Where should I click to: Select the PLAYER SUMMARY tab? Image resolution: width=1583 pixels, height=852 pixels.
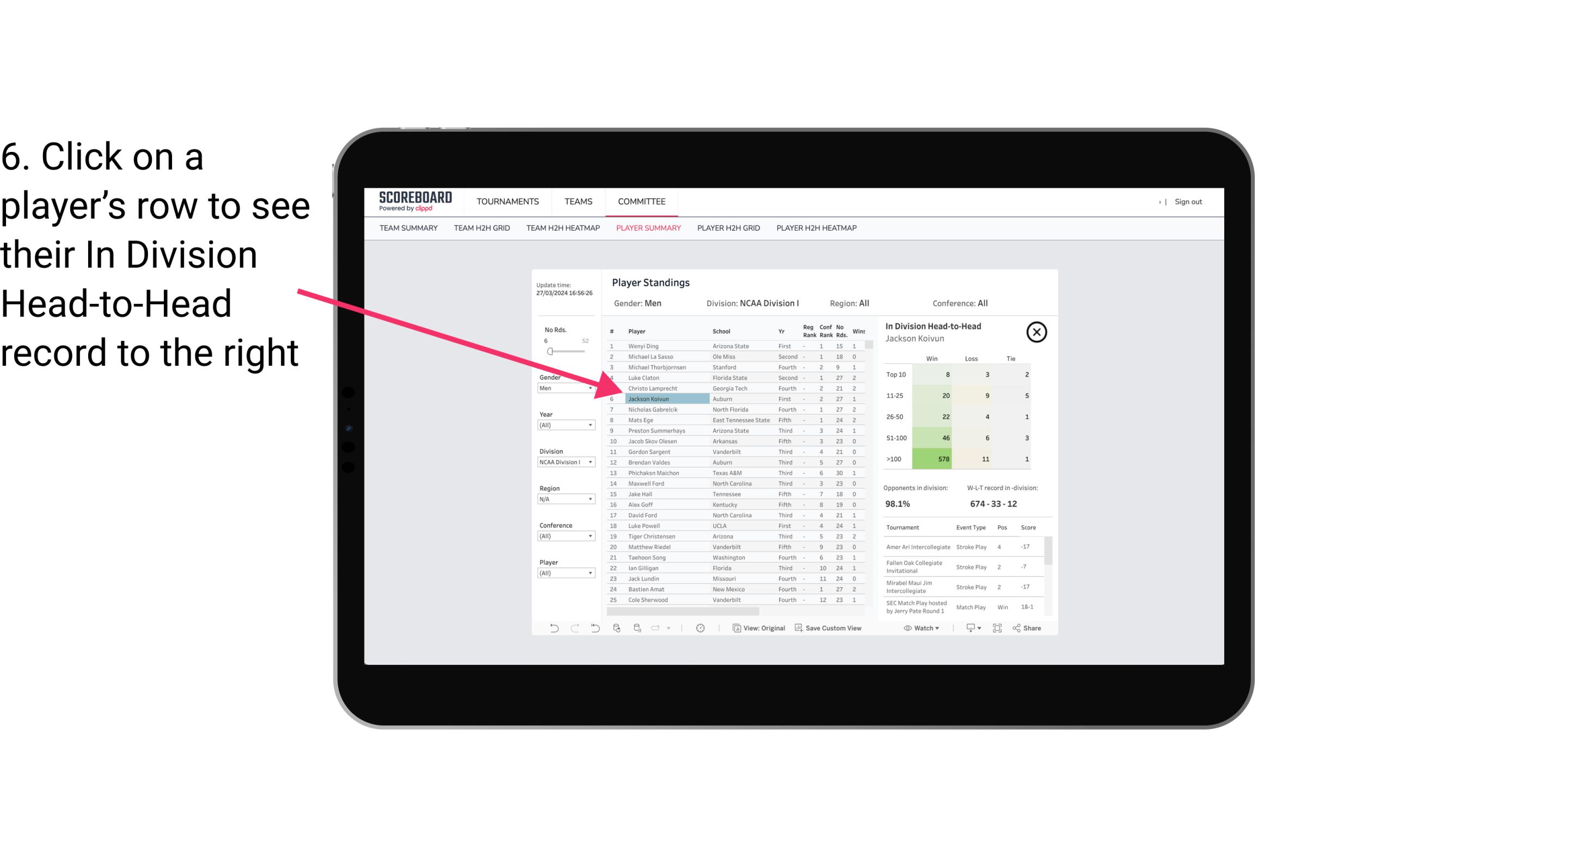click(x=646, y=228)
